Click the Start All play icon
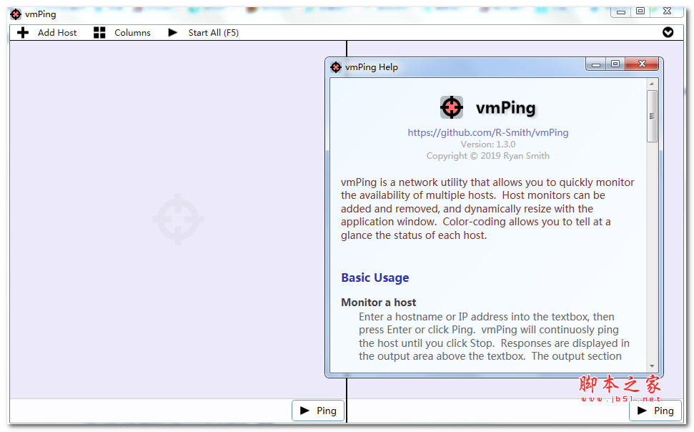This screenshot has height=432, width=694. [x=173, y=32]
